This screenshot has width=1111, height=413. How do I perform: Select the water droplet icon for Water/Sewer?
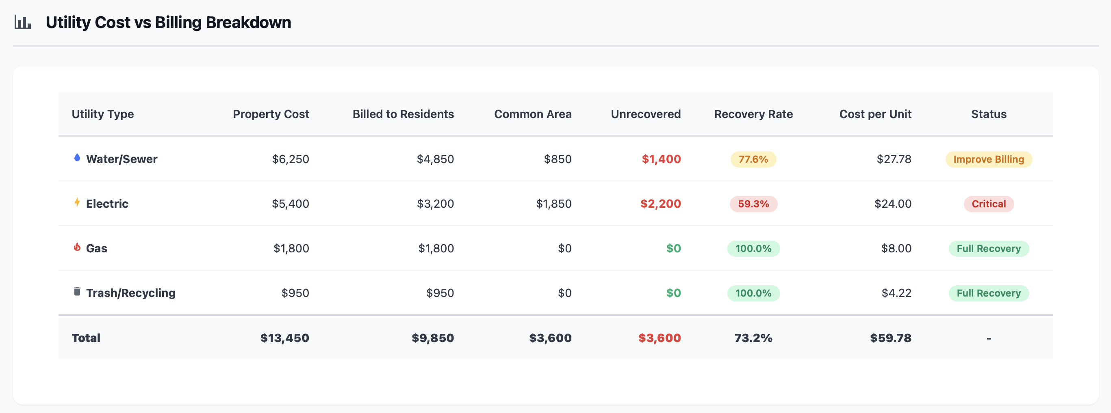77,158
